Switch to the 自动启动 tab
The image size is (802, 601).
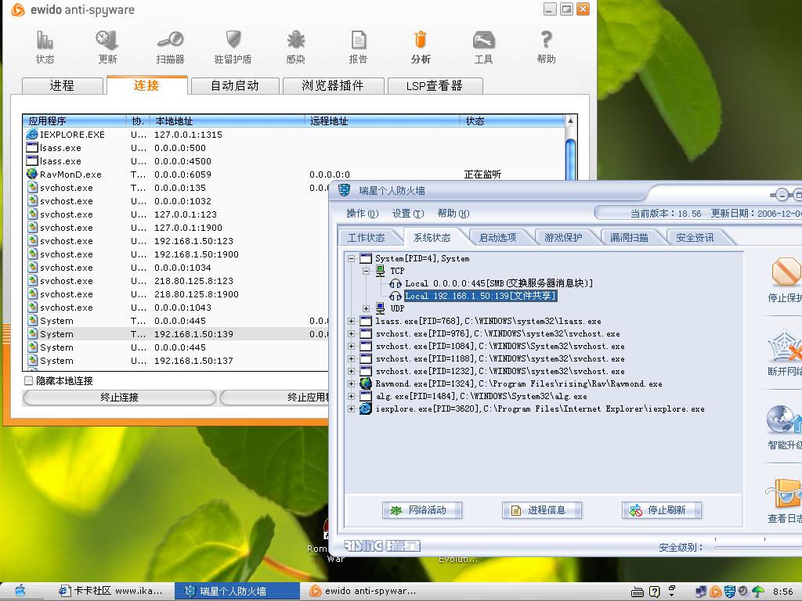click(x=234, y=86)
